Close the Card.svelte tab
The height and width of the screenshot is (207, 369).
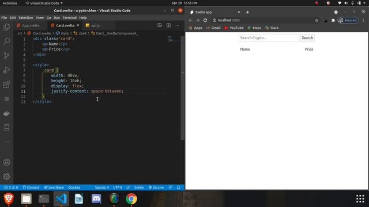pyautogui.click(x=78, y=25)
